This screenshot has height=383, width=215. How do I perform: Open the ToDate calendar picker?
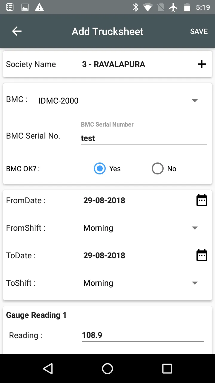click(x=202, y=256)
